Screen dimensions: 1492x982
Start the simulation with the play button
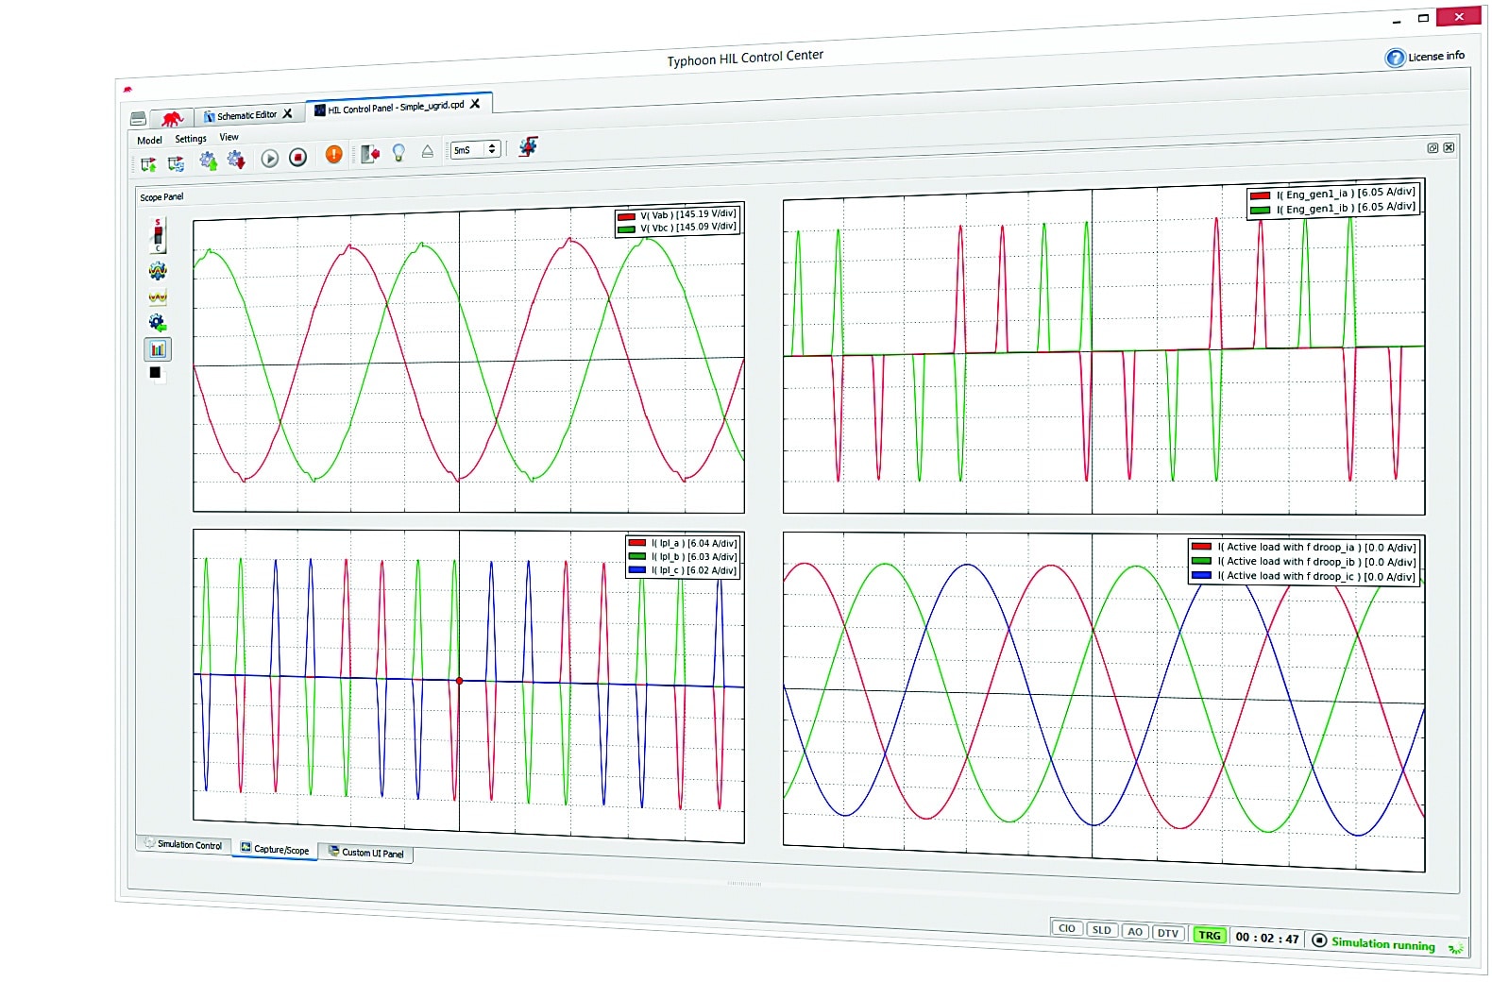tap(270, 159)
